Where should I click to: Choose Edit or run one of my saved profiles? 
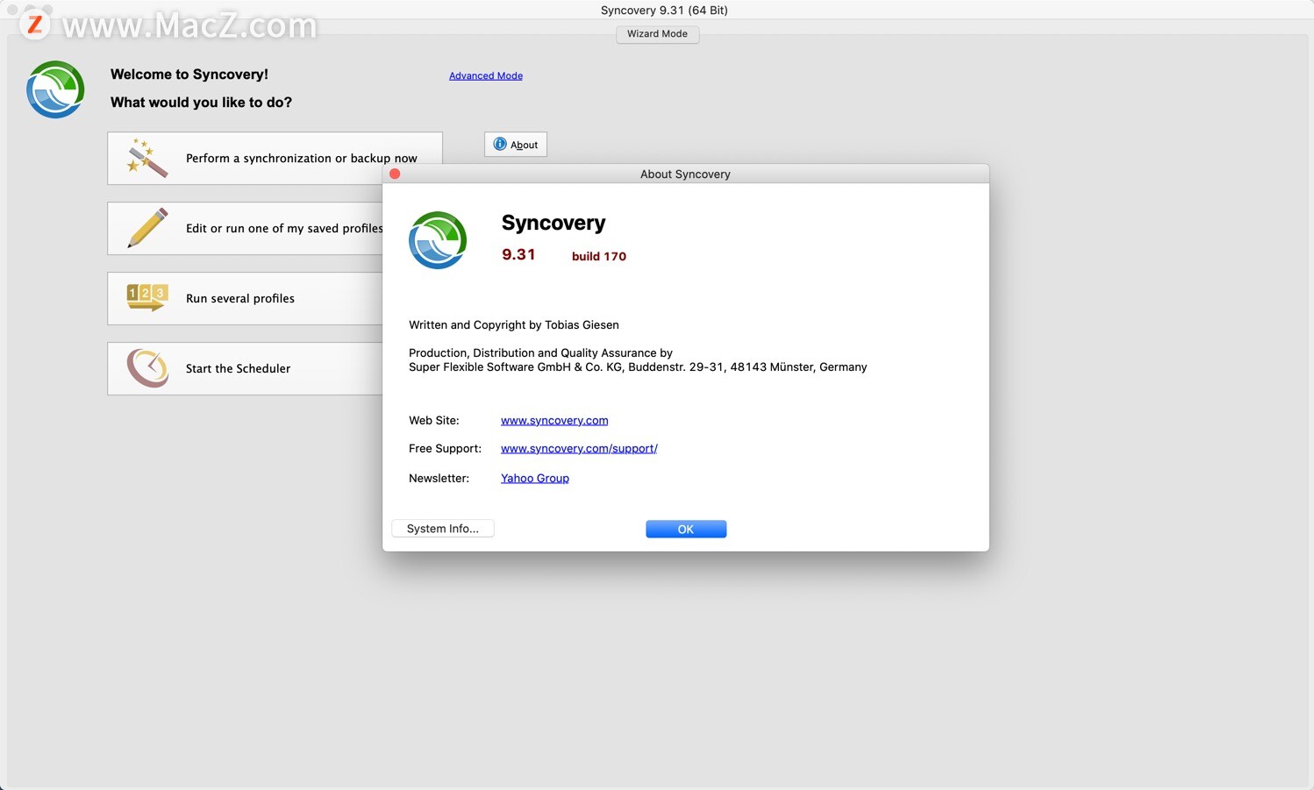[246, 228]
